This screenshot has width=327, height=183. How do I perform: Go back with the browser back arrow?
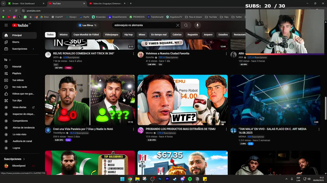coord(4,11)
